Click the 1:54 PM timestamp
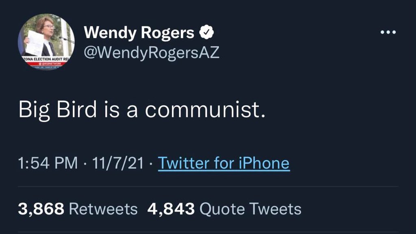This screenshot has width=416, height=234. 48,163
